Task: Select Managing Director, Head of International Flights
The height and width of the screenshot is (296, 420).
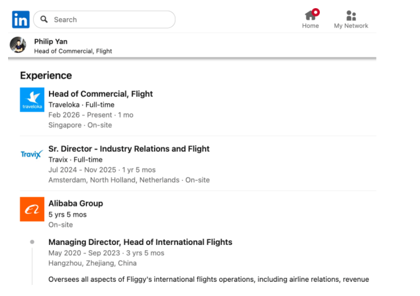Action: click(140, 242)
